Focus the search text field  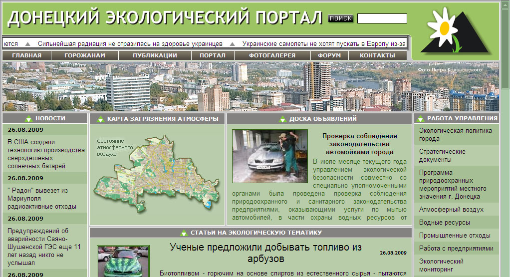point(382,18)
